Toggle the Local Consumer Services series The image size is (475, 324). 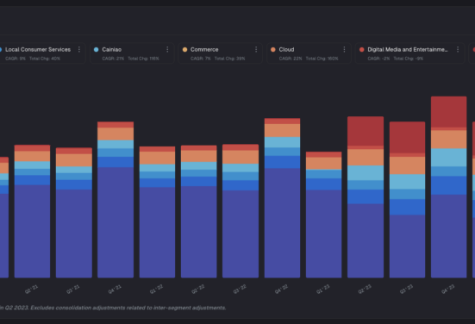pos(38,50)
